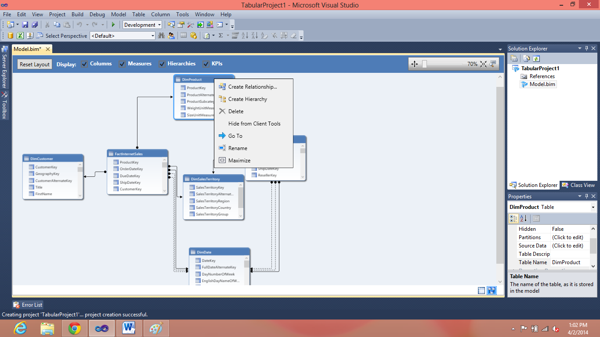Close the Model.bim tab

48,49
